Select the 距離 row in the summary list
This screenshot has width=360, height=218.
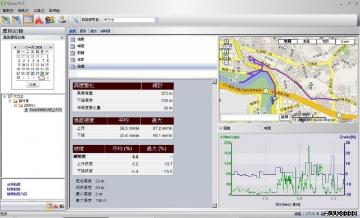(x=143, y=53)
